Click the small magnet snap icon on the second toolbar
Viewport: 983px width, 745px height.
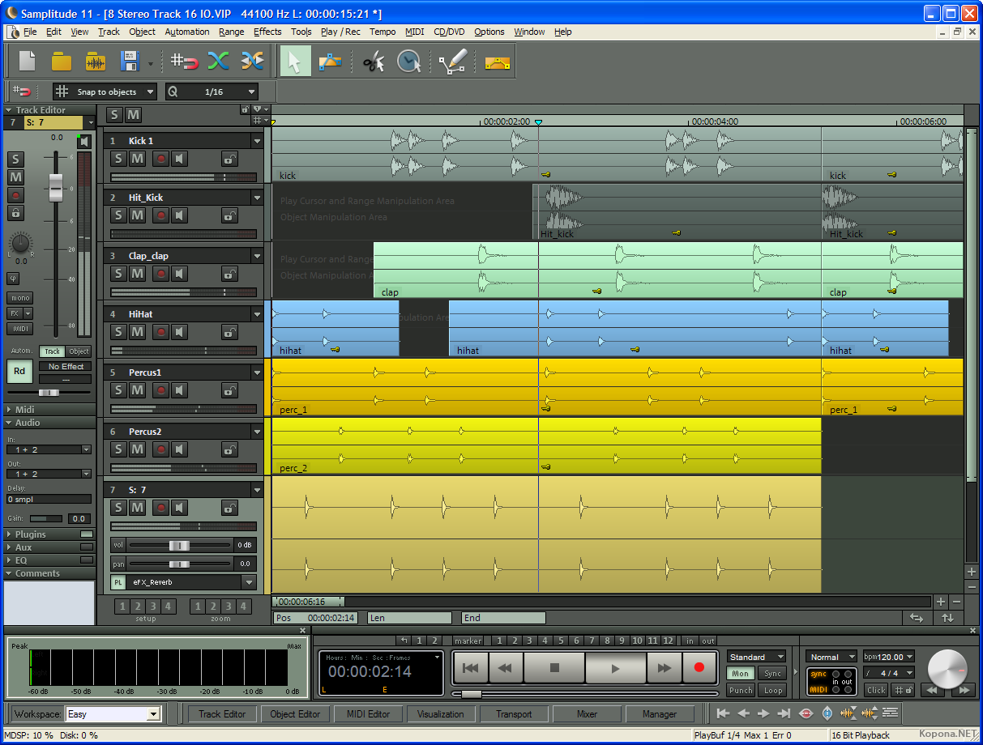(23, 92)
